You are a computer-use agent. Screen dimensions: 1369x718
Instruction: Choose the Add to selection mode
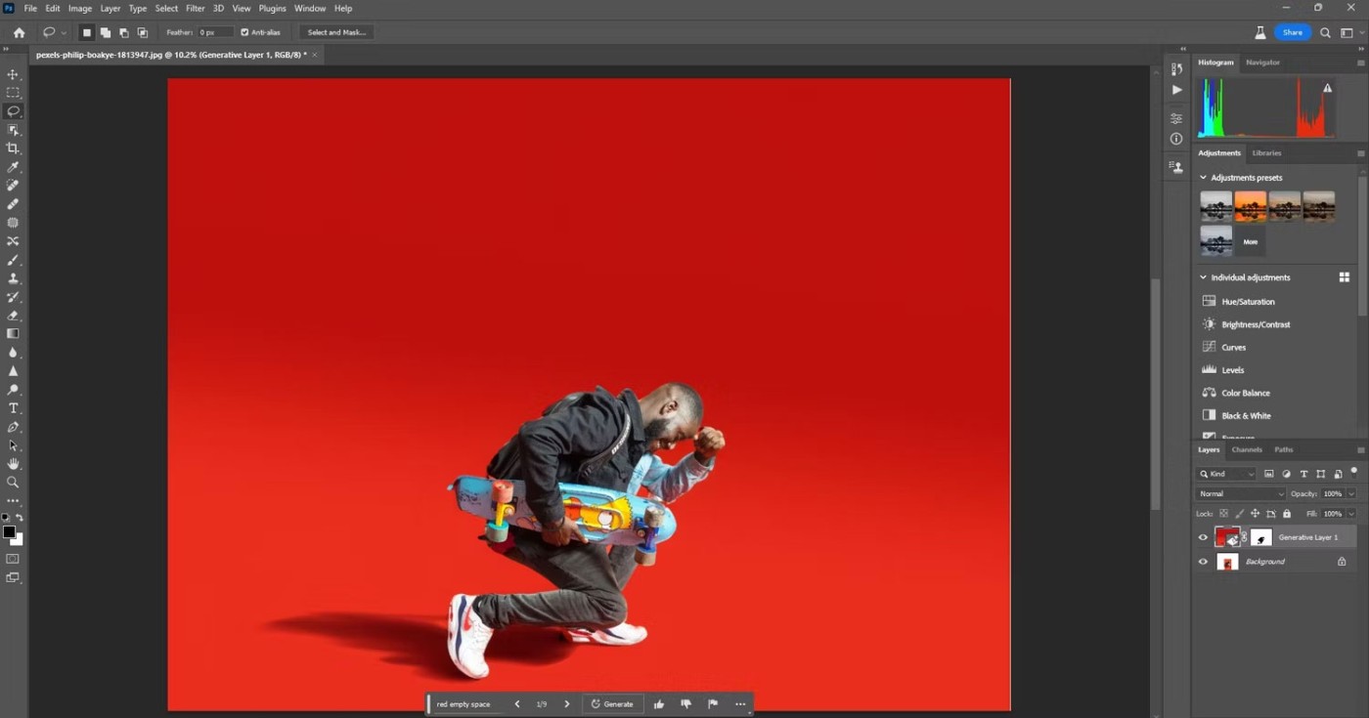tap(105, 32)
